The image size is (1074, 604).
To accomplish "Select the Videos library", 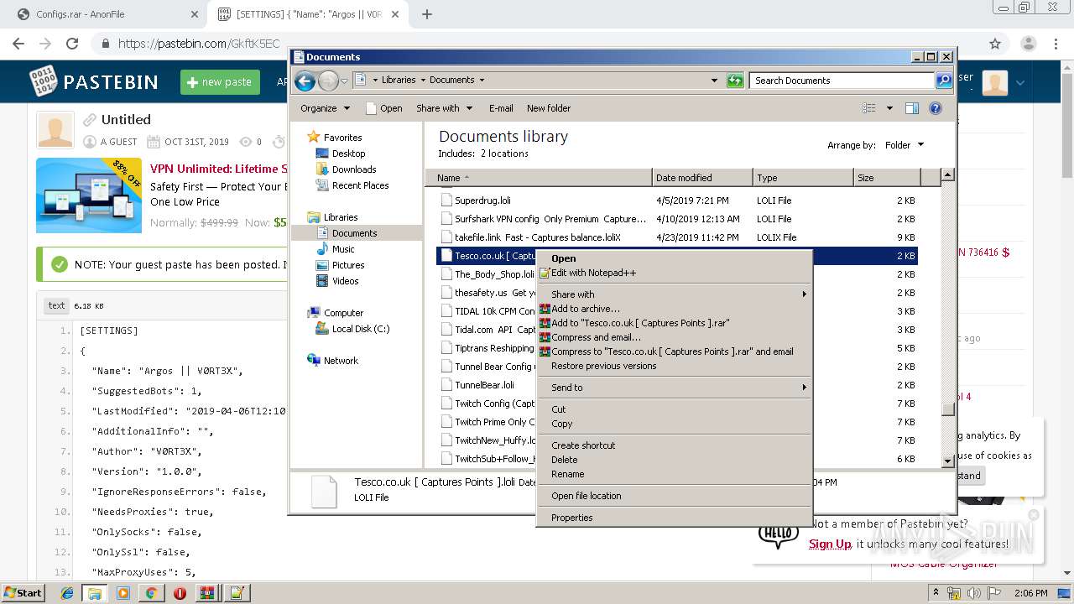I will pyautogui.click(x=345, y=281).
